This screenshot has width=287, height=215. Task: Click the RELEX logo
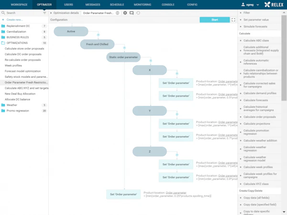click(274, 5)
